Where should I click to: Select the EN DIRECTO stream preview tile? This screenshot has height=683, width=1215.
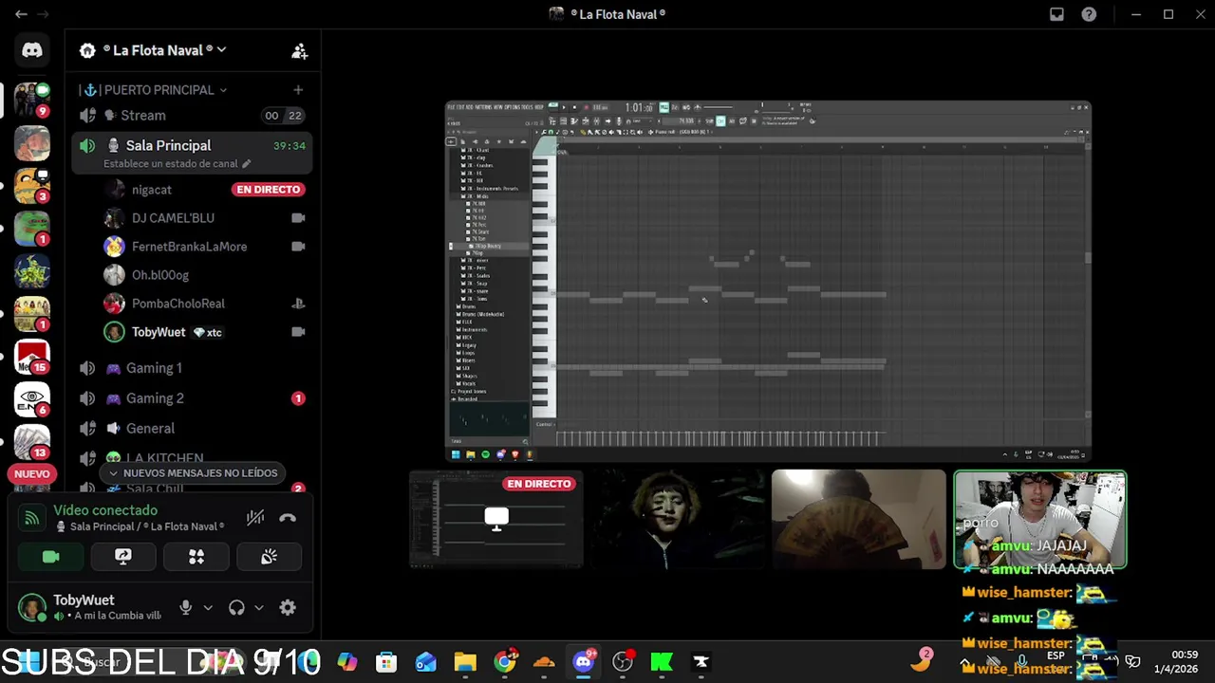point(496,520)
